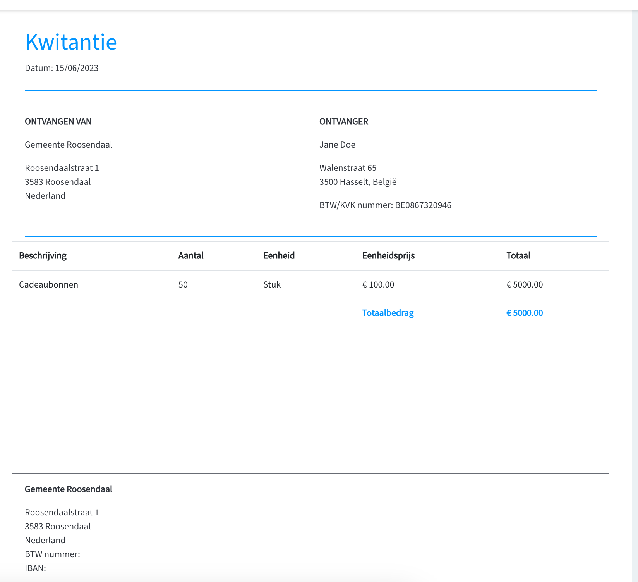The width and height of the screenshot is (638, 582).
Task: Select the recipient name "Jane Doe"
Action: tap(337, 145)
